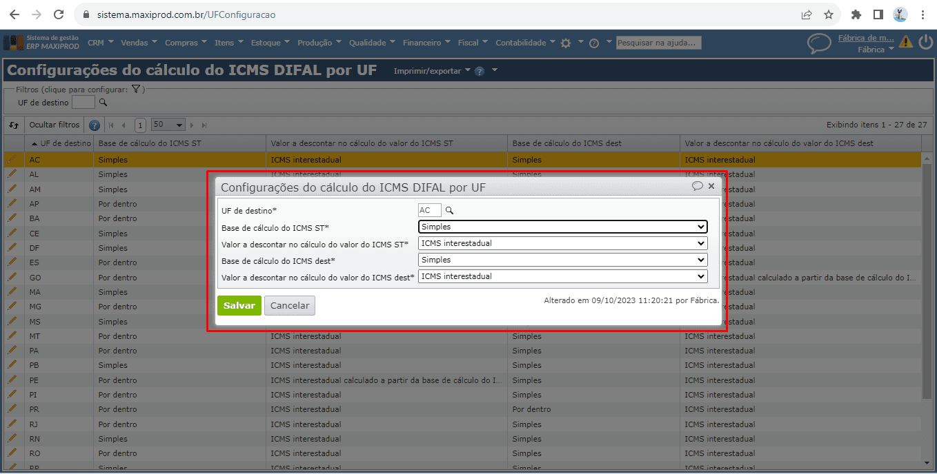
Task: Click the Salvar button
Action: [x=239, y=306]
